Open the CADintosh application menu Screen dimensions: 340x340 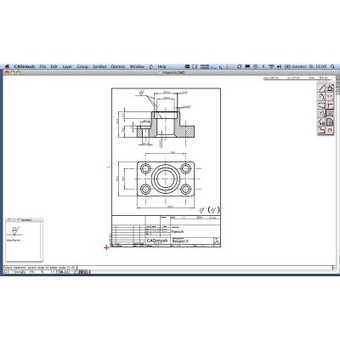coord(25,66)
